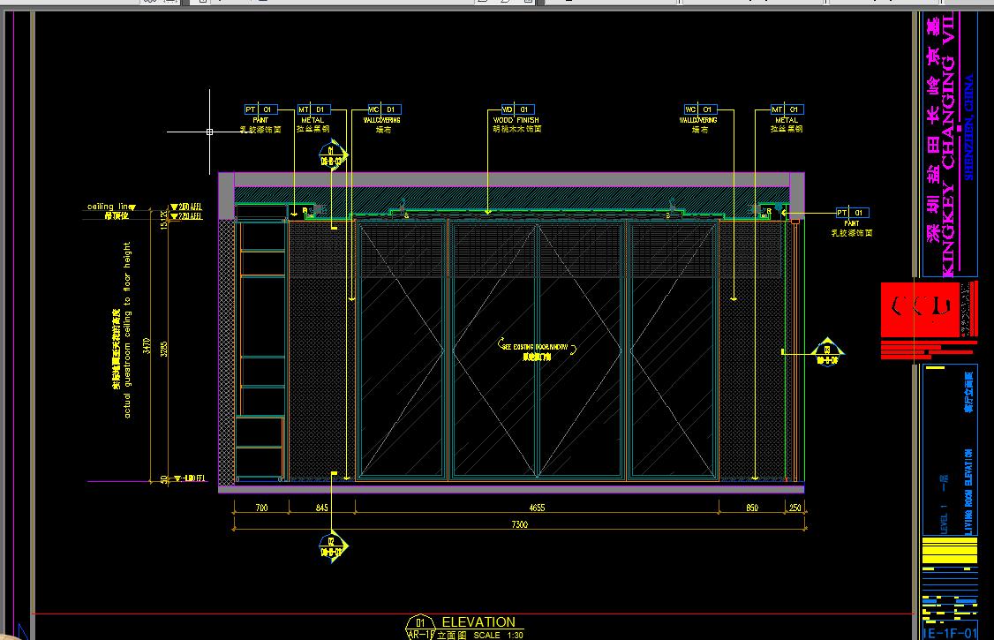Click the right 'WALLCOVERING' label text

698,120
